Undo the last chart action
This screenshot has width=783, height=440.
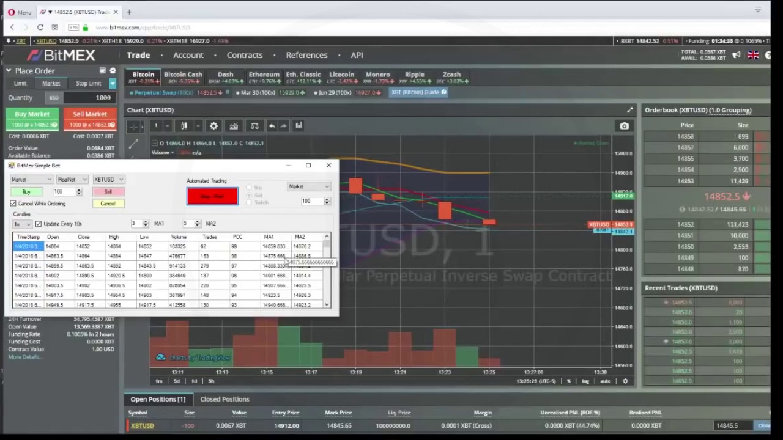click(x=272, y=126)
